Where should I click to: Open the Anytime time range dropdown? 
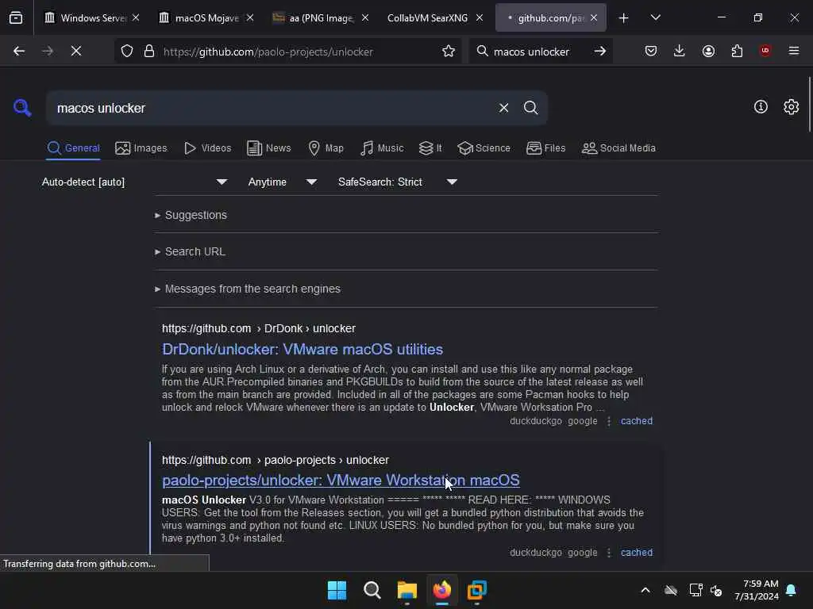coord(283,182)
